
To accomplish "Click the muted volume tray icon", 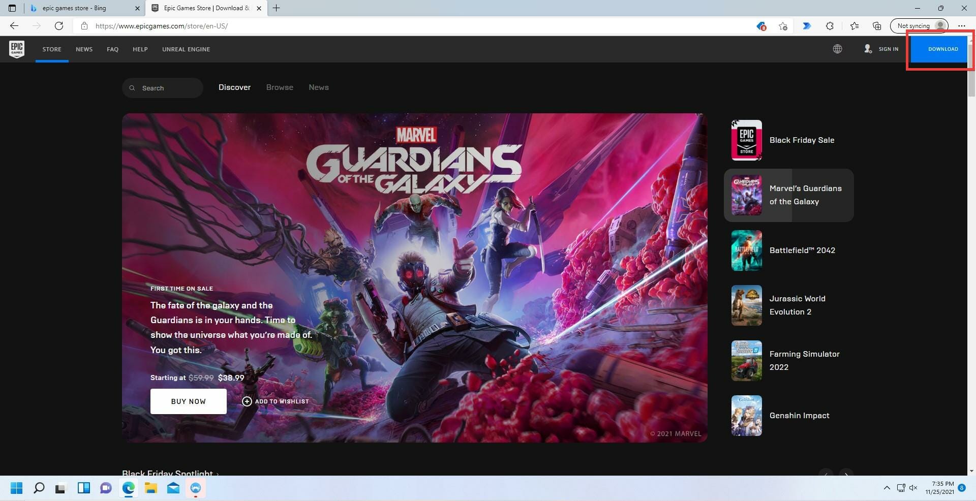I will click(913, 488).
